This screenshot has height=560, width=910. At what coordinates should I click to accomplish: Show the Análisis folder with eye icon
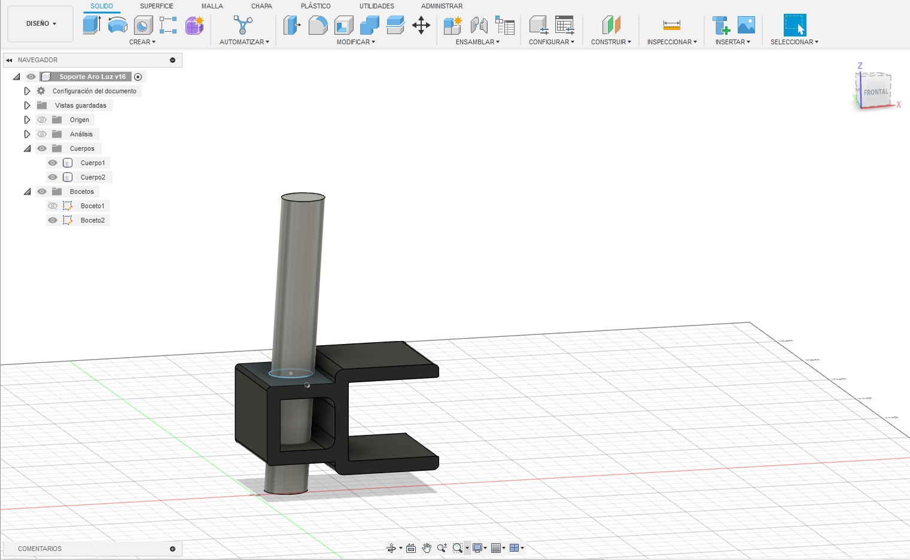[42, 134]
